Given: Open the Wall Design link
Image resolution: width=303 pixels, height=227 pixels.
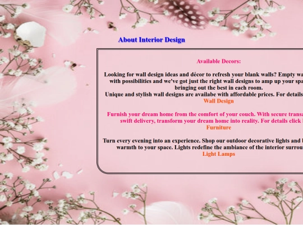Looking at the screenshot, I should click(219, 101).
